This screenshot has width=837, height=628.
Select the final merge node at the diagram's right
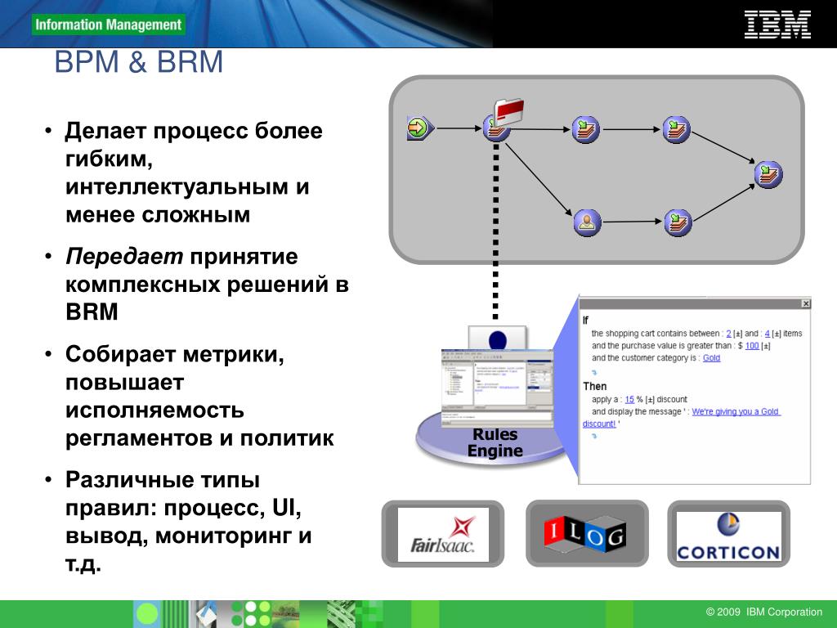768,174
